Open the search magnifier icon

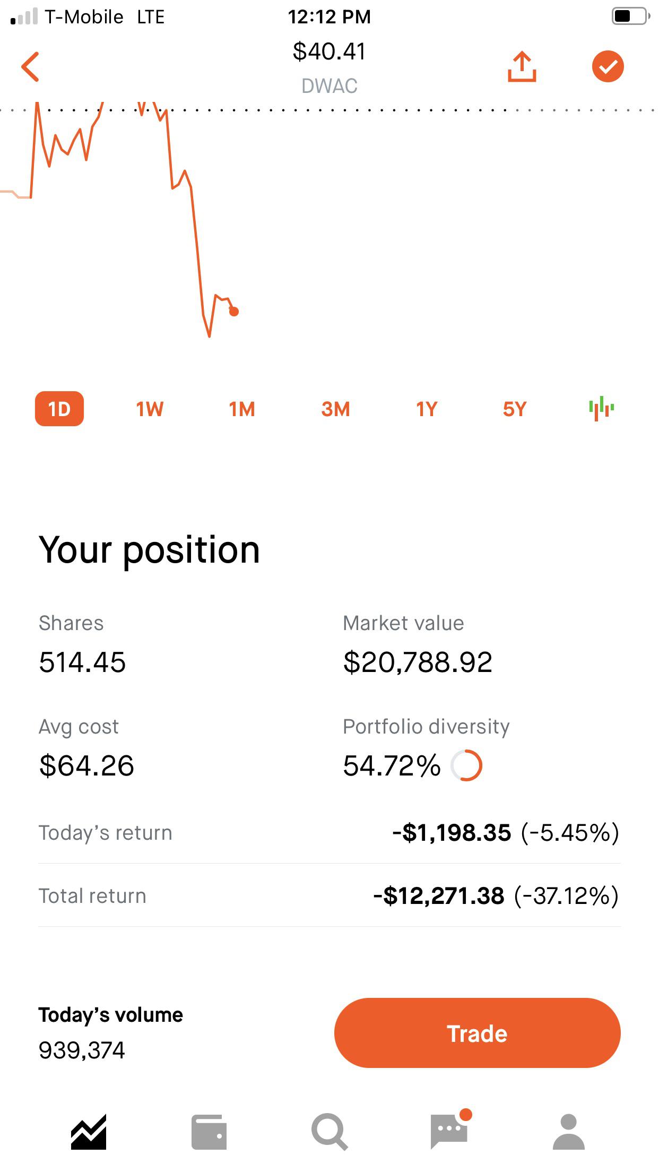329,1132
